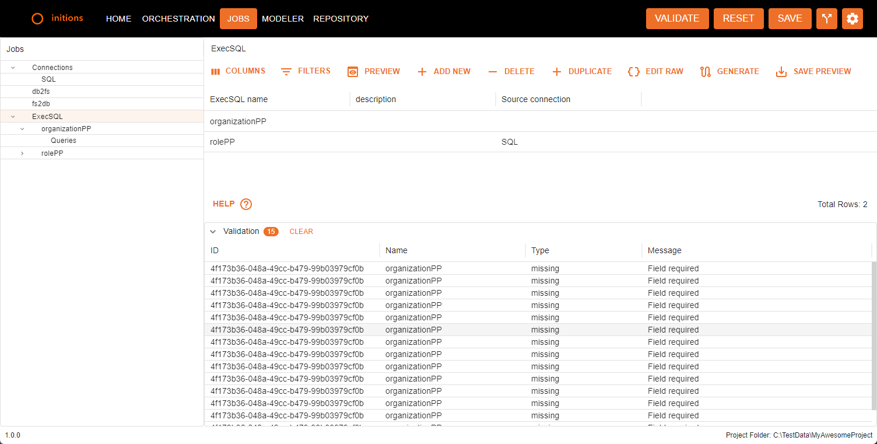Click the Save Preview download icon
The height and width of the screenshot is (444, 877).
[x=781, y=72]
